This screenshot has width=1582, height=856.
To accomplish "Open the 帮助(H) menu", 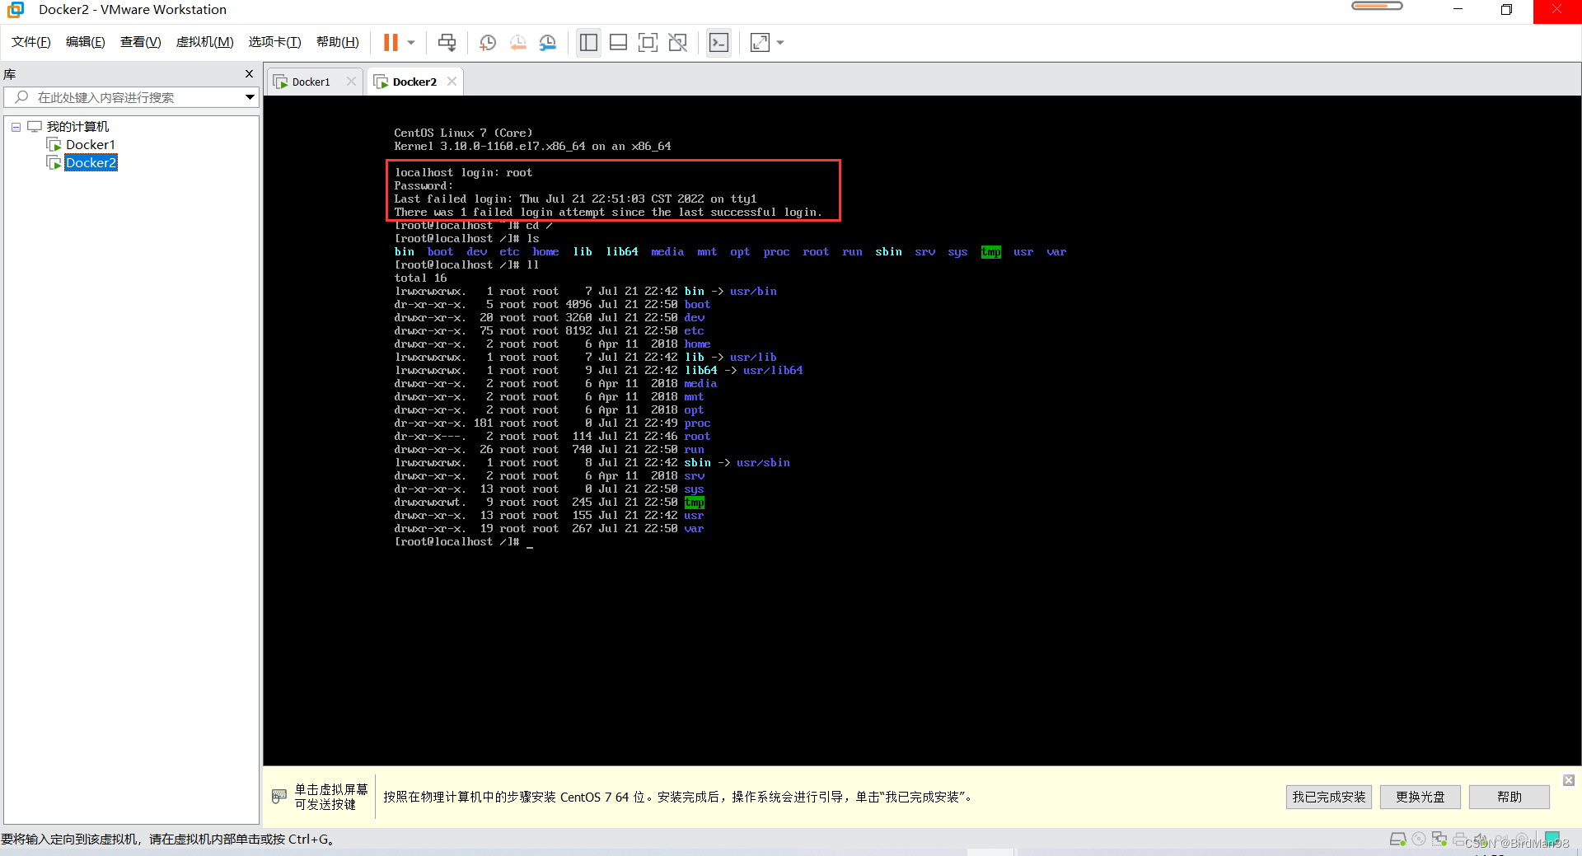I will click(338, 42).
